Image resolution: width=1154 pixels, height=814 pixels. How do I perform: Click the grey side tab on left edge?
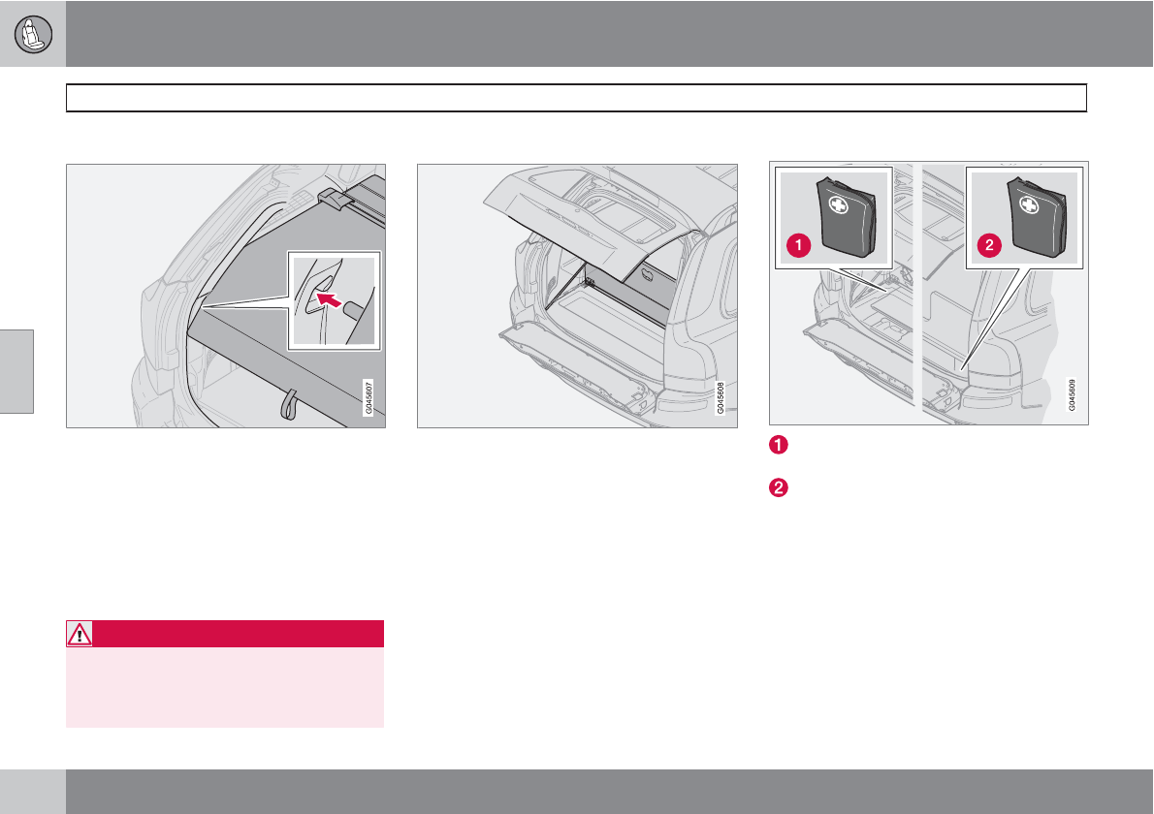click(16, 371)
